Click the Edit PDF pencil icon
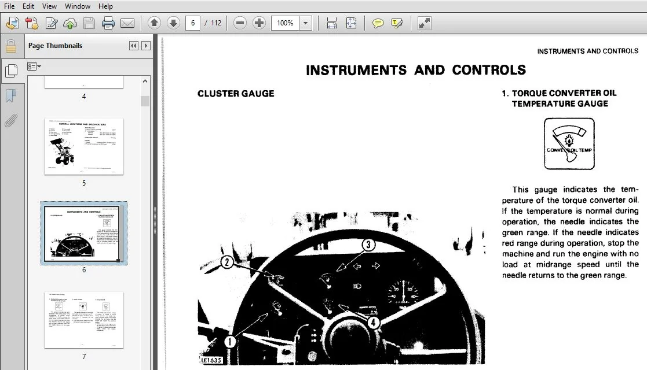647x370 pixels. tap(51, 23)
